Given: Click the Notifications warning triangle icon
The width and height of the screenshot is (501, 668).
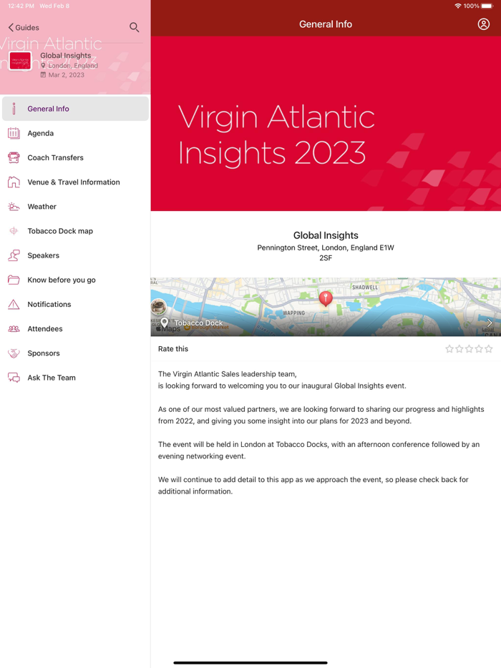Looking at the screenshot, I should (14, 304).
